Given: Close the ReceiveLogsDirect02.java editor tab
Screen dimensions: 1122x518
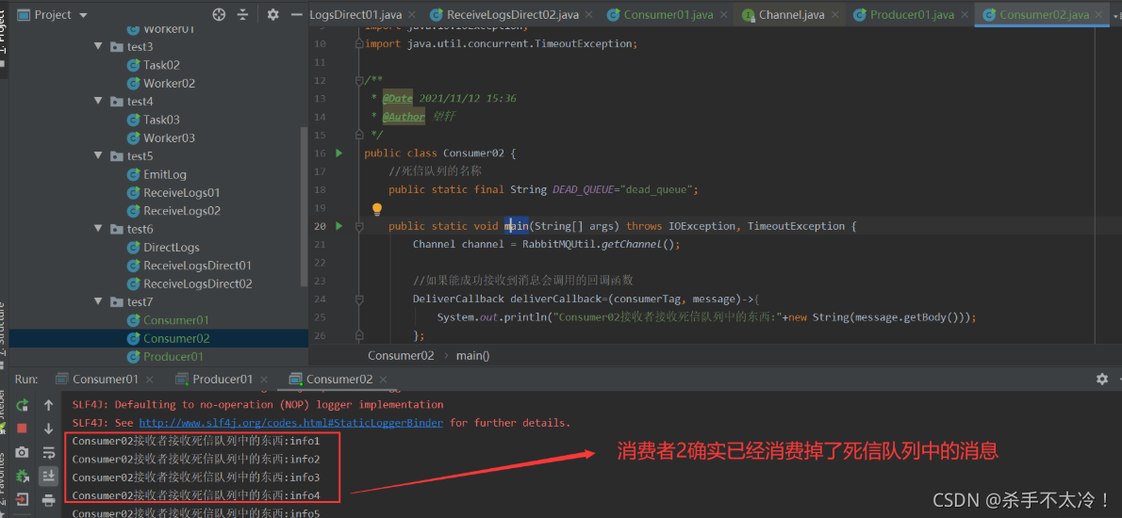Looking at the screenshot, I should [x=589, y=15].
